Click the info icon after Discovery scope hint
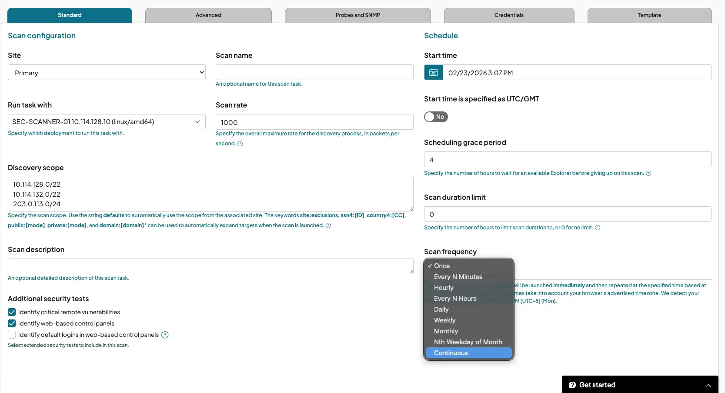725x393 pixels. [328, 225]
